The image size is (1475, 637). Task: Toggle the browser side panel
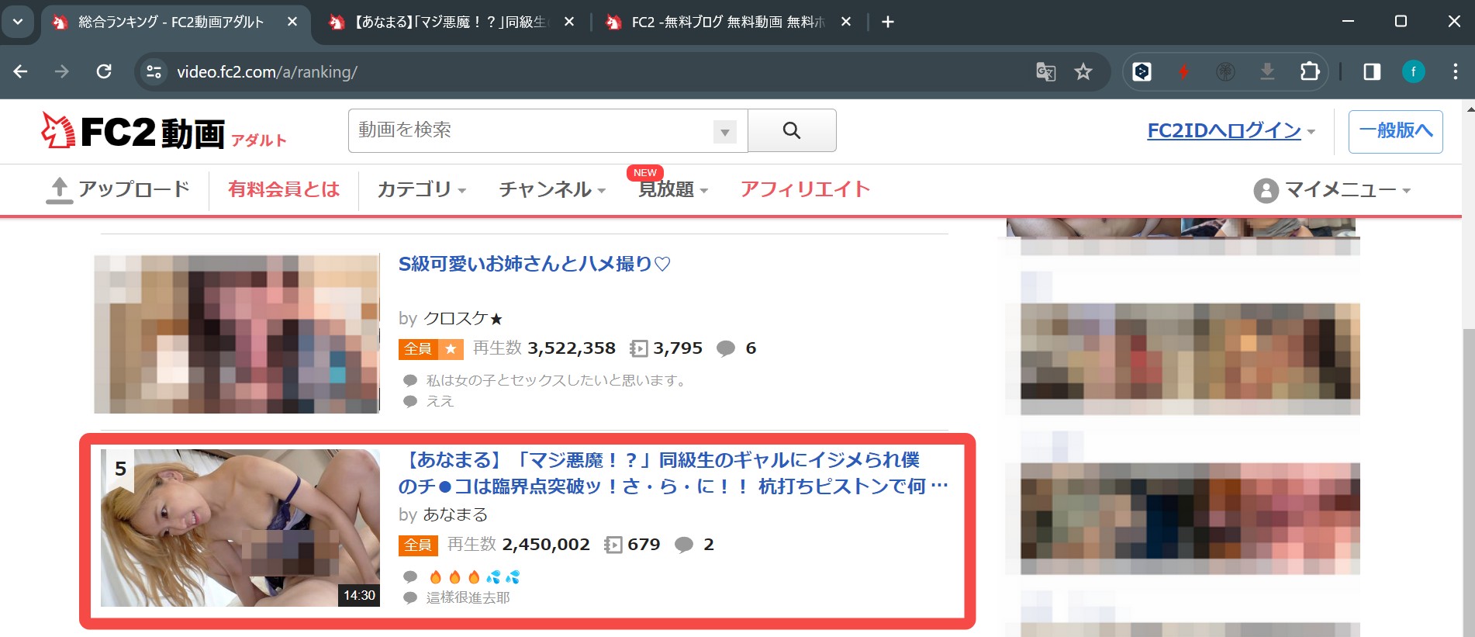click(1372, 72)
